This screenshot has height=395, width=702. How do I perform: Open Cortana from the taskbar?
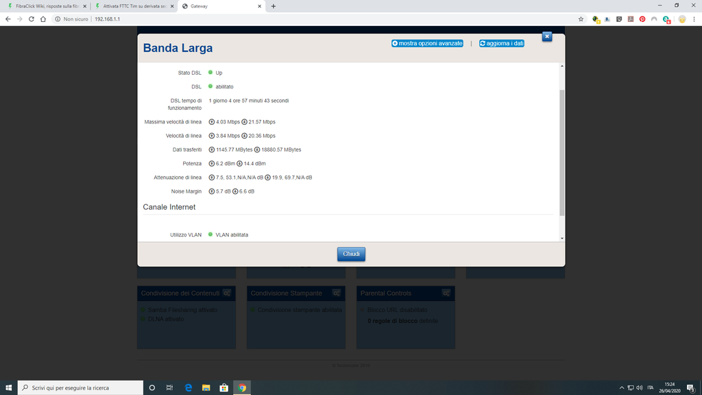pos(152,388)
